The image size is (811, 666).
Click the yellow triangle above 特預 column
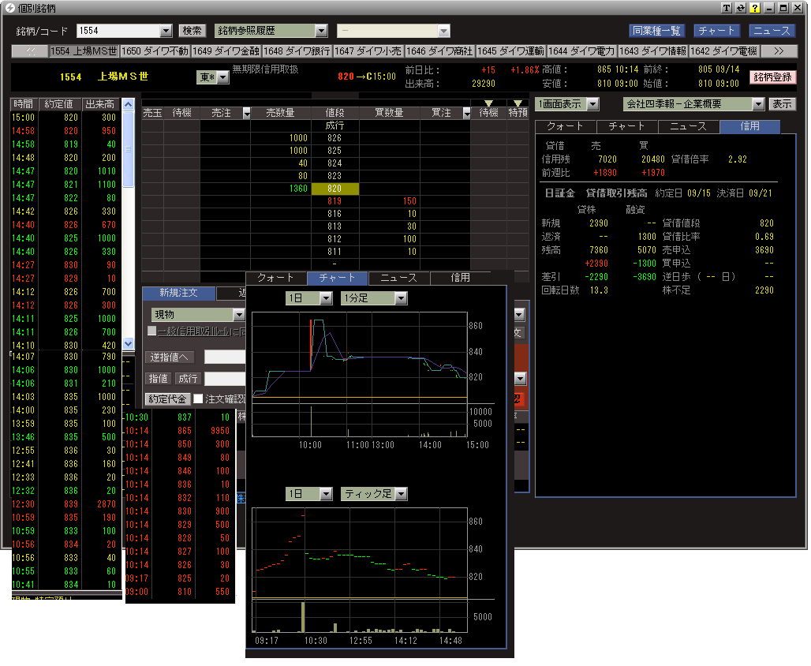click(518, 103)
